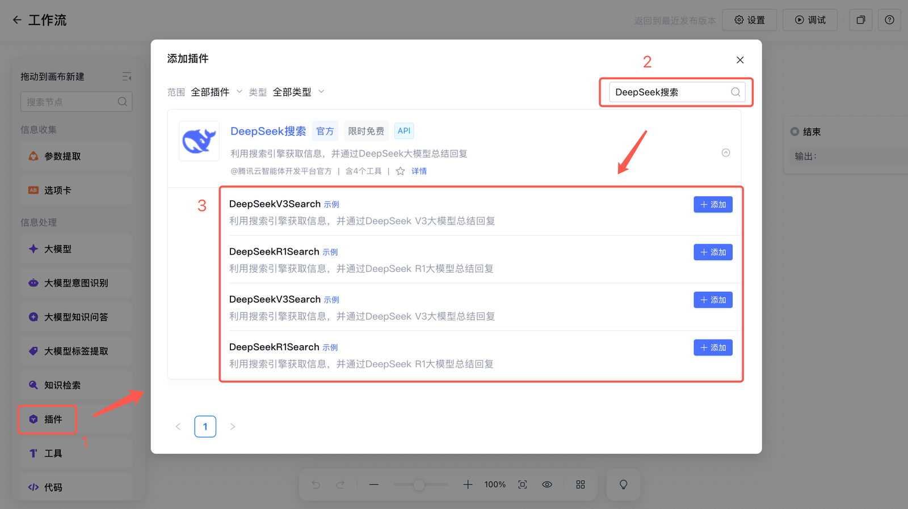Screen dimensions: 908x509
Task: Add the first DeepSeekV3Search tool
Action: pyautogui.click(x=713, y=205)
